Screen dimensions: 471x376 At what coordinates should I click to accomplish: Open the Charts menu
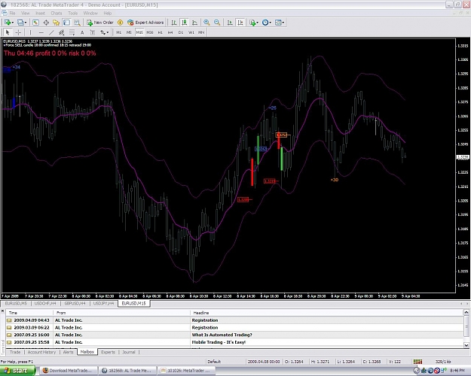57,14
